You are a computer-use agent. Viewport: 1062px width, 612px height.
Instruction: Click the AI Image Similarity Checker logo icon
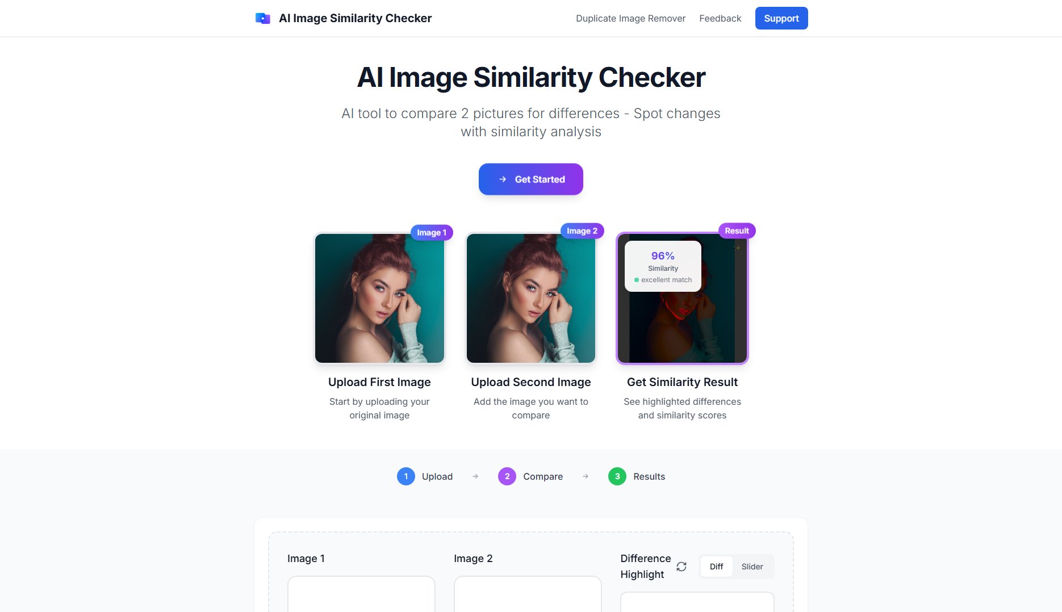coord(262,18)
